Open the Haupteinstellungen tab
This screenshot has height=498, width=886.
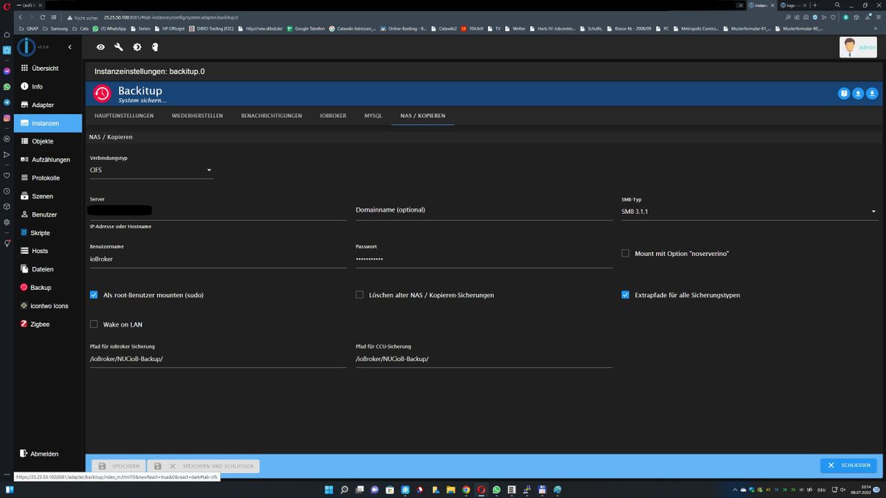[124, 116]
